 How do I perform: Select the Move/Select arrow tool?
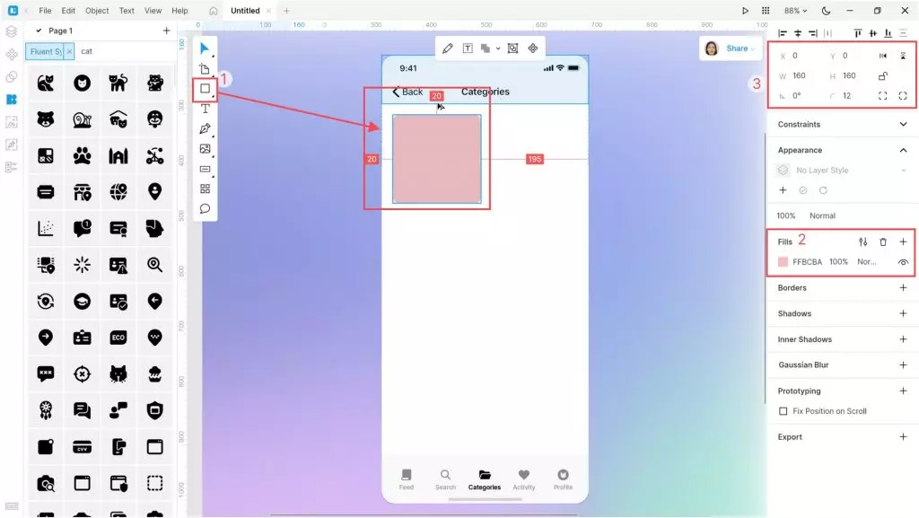[205, 48]
